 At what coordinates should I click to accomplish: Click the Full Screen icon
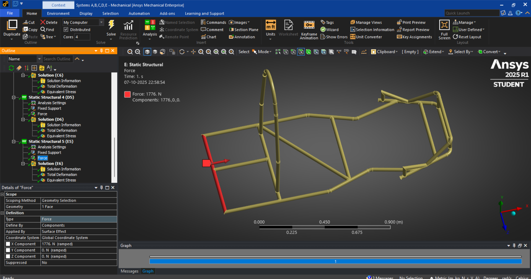[444, 25]
